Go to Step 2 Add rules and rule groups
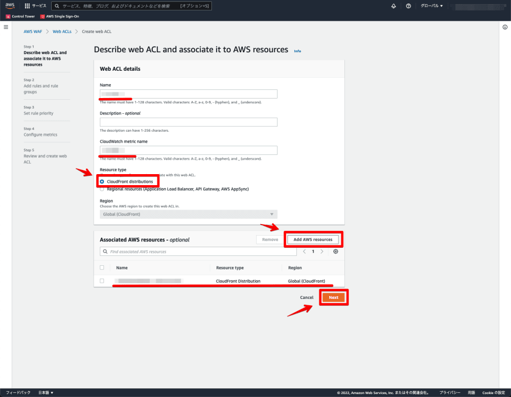 (x=41, y=89)
